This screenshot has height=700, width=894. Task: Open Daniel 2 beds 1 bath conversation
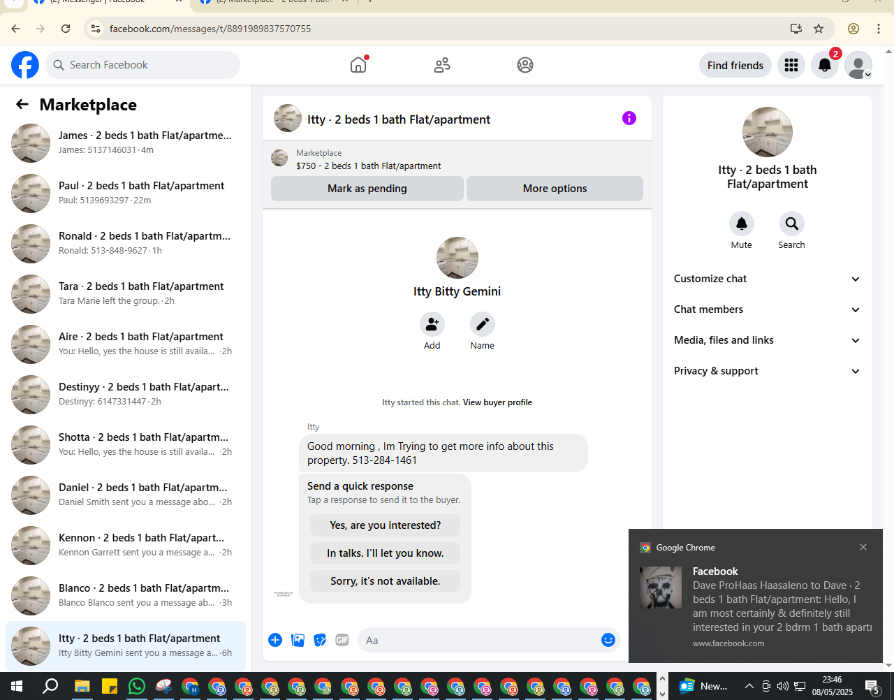click(x=126, y=495)
